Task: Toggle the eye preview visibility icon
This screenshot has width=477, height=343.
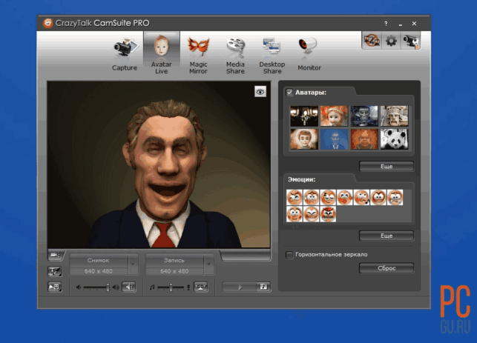Action: 260,91
